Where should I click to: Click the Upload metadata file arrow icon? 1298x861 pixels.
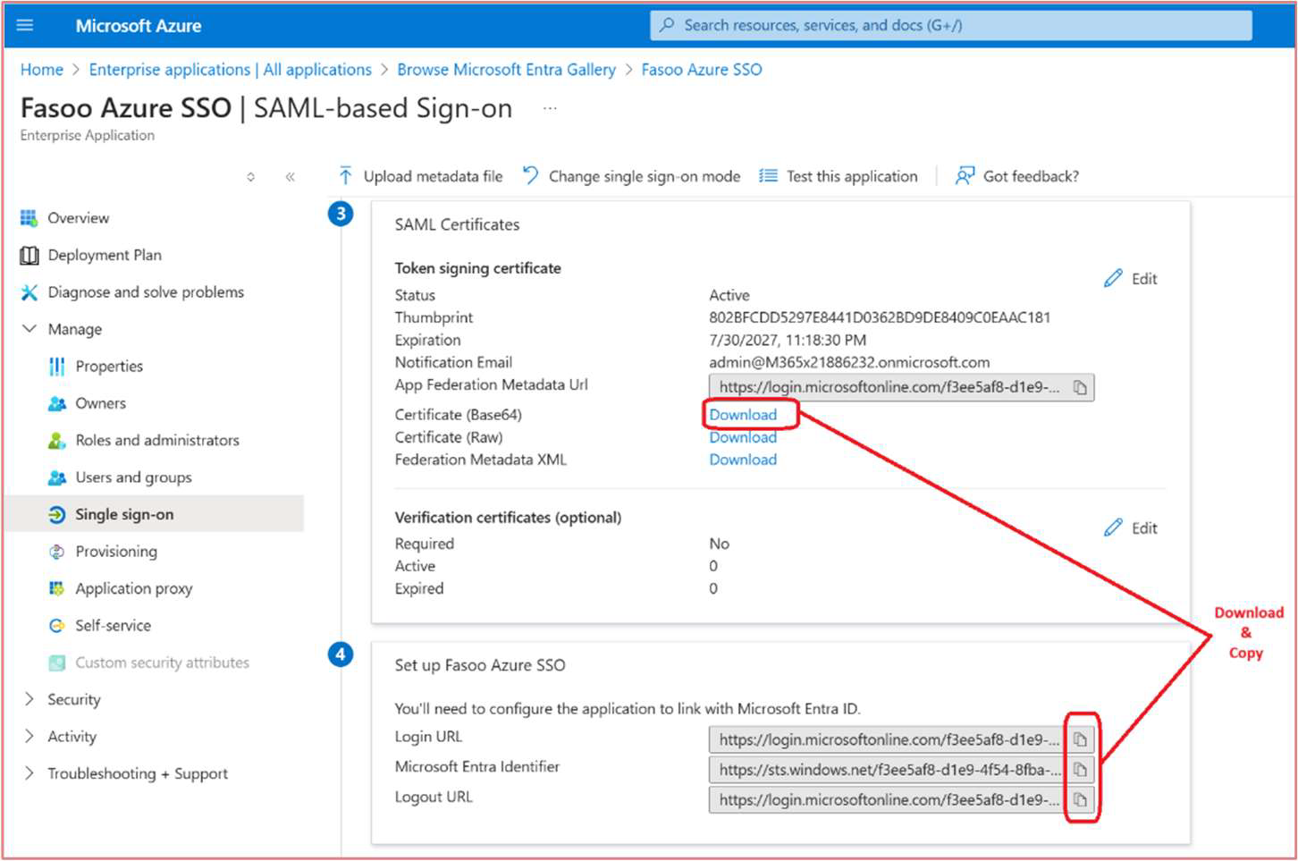click(345, 176)
